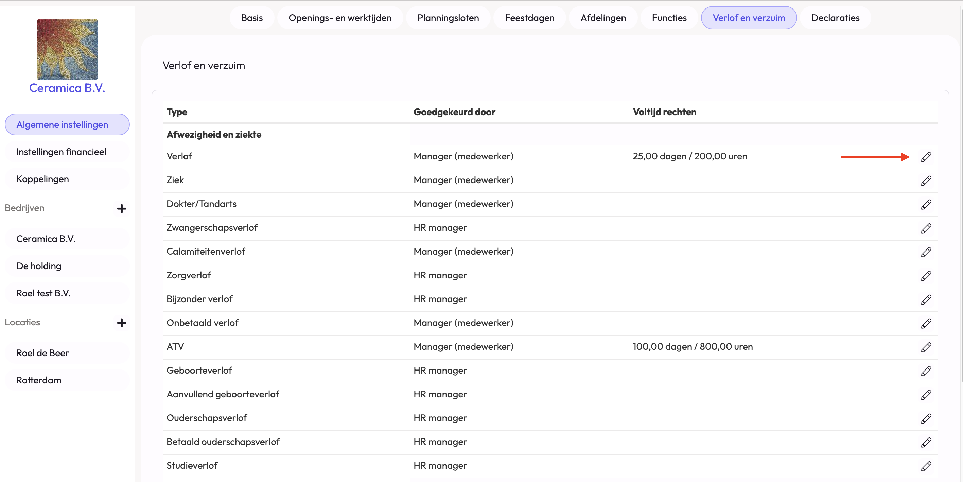Edit the Studieverlof leave type

[x=926, y=466]
